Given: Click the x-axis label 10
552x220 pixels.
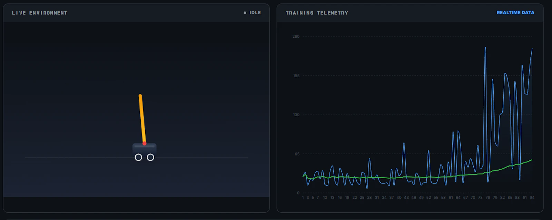Looking at the screenshot, I should (x=325, y=198).
